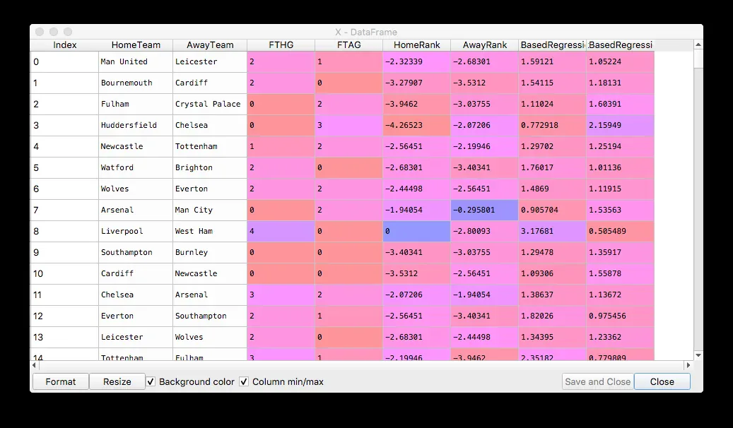
Task: Click the Index column header
Action: [x=64, y=45]
